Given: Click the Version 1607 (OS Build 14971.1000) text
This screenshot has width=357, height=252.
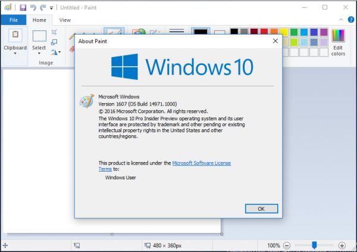Looking at the screenshot, I should click(x=137, y=104).
